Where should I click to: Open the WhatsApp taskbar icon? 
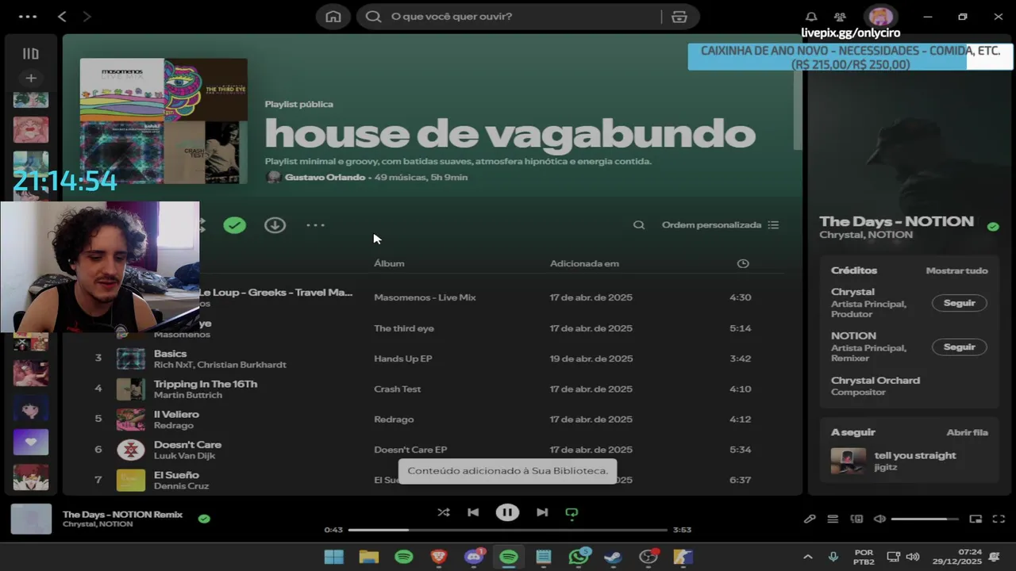point(579,557)
